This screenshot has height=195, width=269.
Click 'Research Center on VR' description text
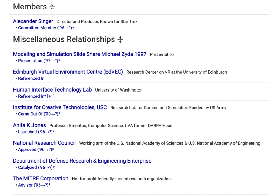(x=177, y=72)
